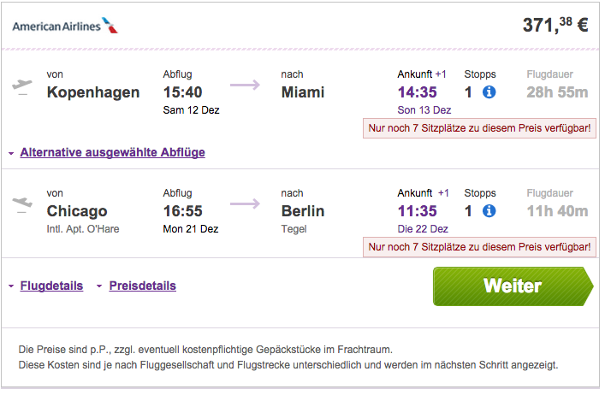Click the 16:55 departure time

click(182, 211)
